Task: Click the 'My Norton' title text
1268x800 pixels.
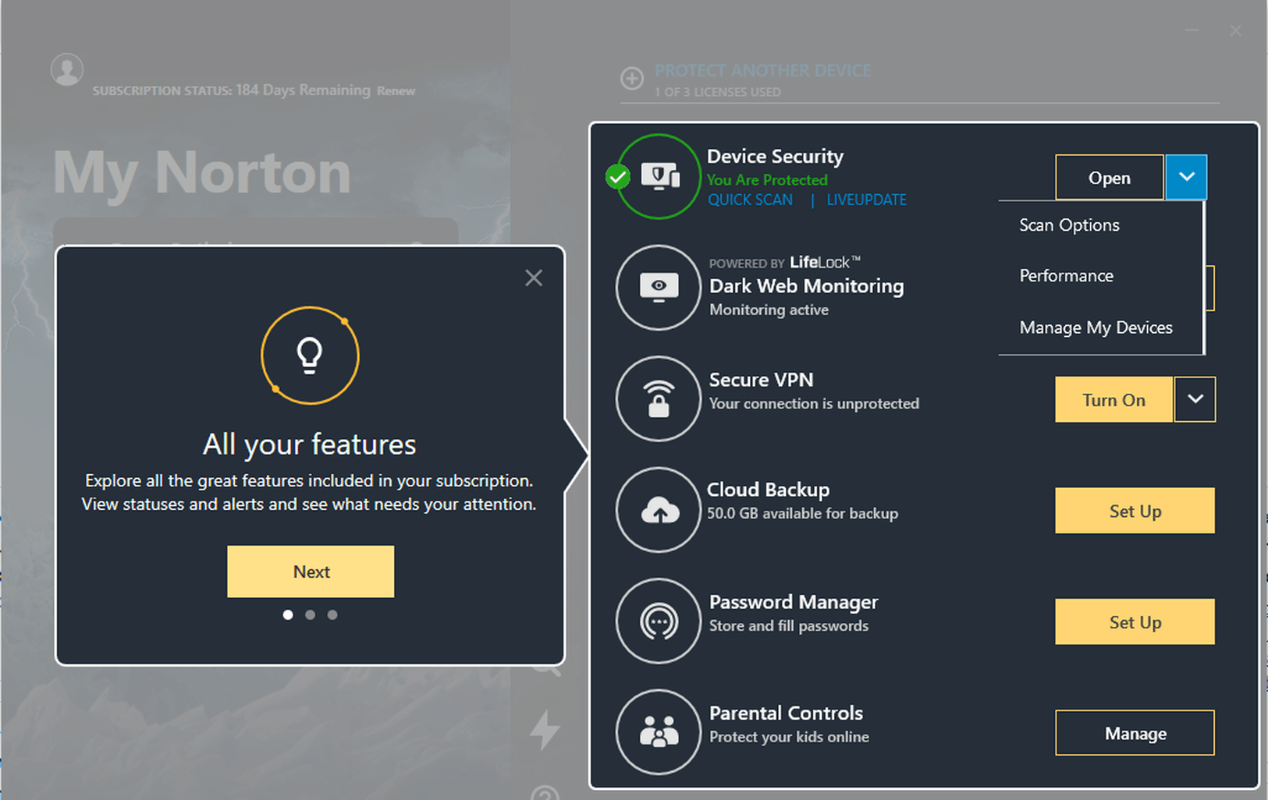Action: 201,173
